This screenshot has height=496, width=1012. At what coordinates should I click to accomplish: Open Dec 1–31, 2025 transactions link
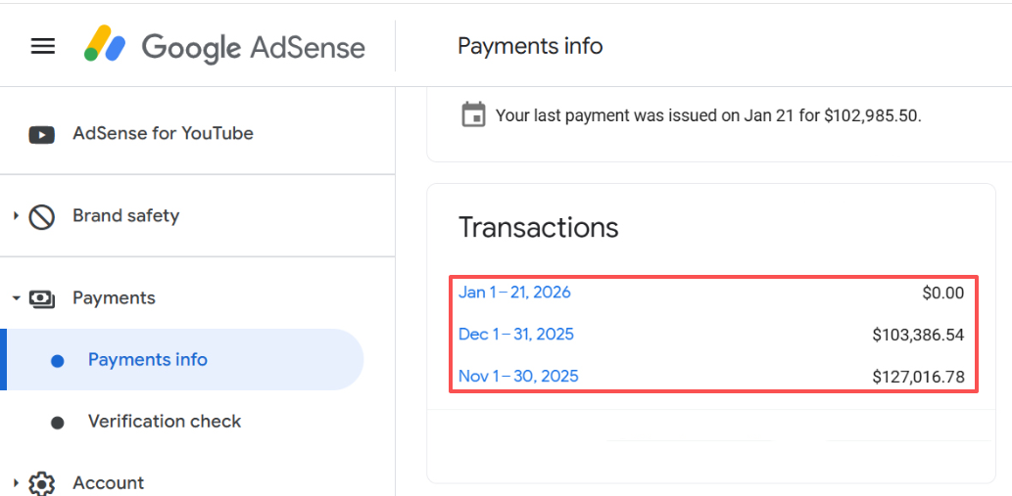click(x=516, y=335)
